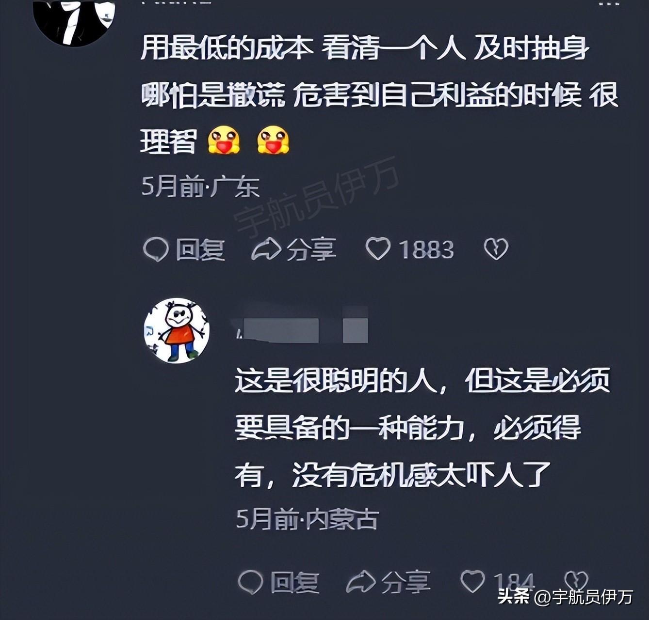Select the reply text starting 这是很聪明的人

pyautogui.click(x=422, y=428)
